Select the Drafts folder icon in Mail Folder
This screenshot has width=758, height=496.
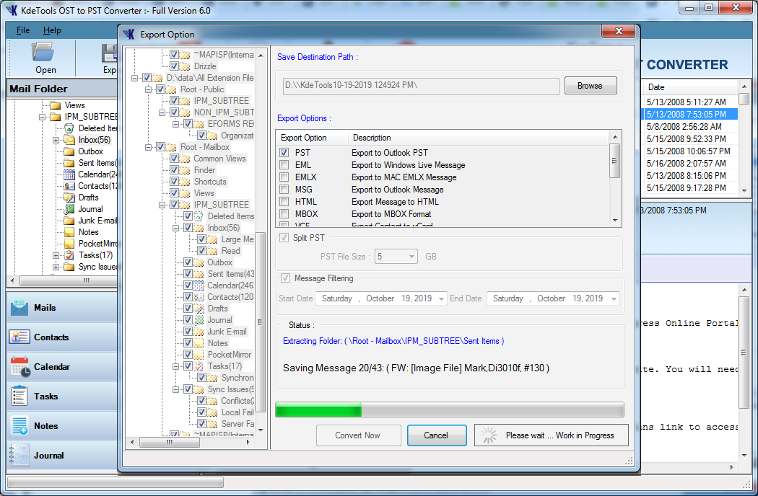point(69,198)
